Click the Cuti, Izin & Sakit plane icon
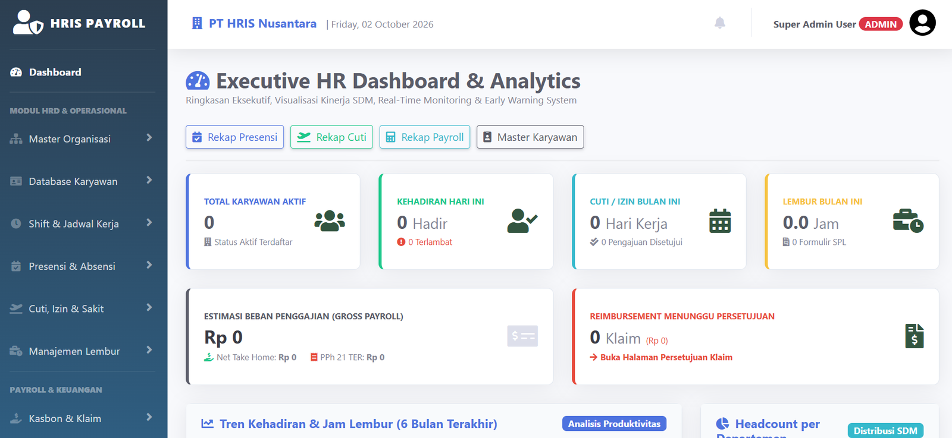 [x=16, y=308]
